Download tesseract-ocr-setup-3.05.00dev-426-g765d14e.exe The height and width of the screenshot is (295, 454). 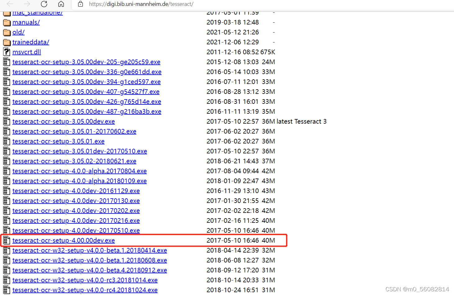[x=87, y=102]
